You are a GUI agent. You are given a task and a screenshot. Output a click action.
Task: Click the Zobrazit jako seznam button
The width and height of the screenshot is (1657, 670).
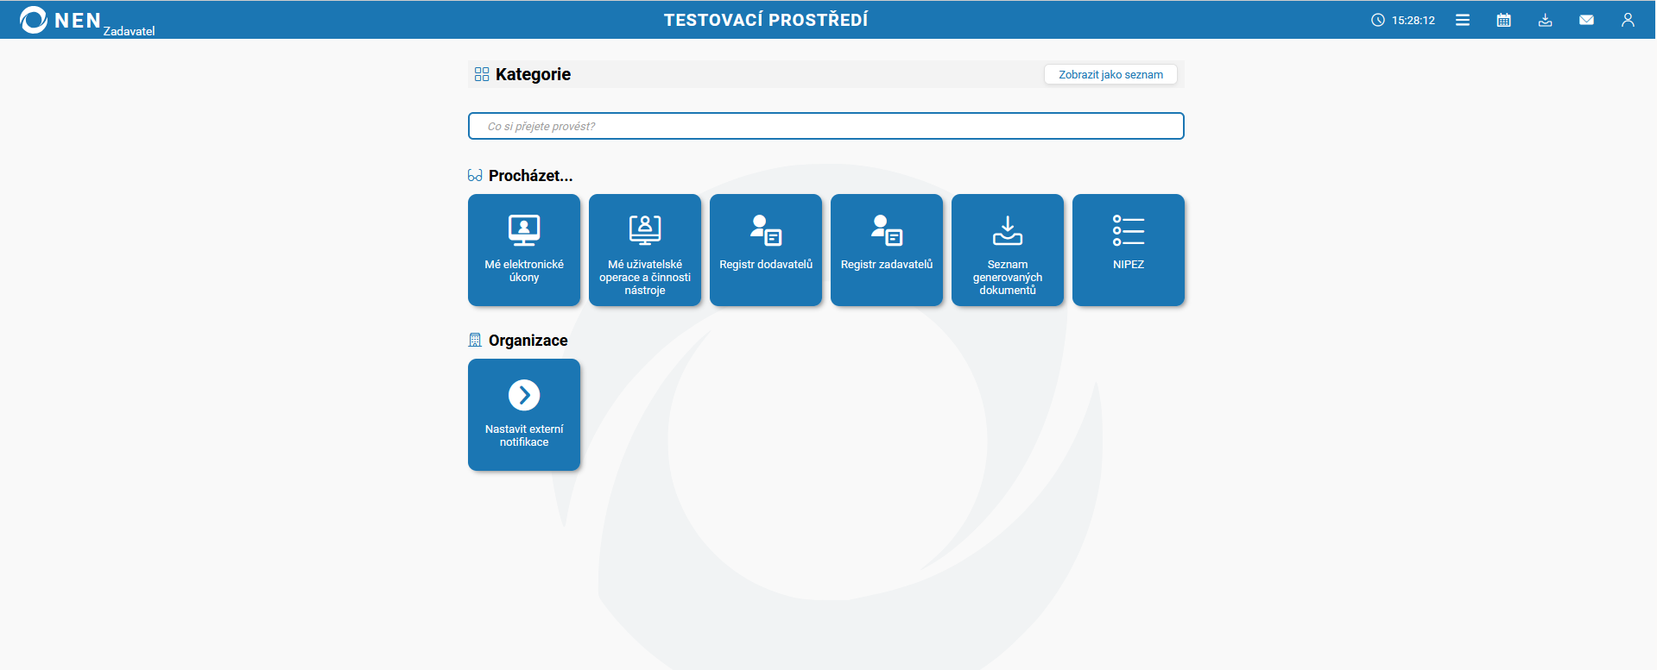(x=1110, y=74)
